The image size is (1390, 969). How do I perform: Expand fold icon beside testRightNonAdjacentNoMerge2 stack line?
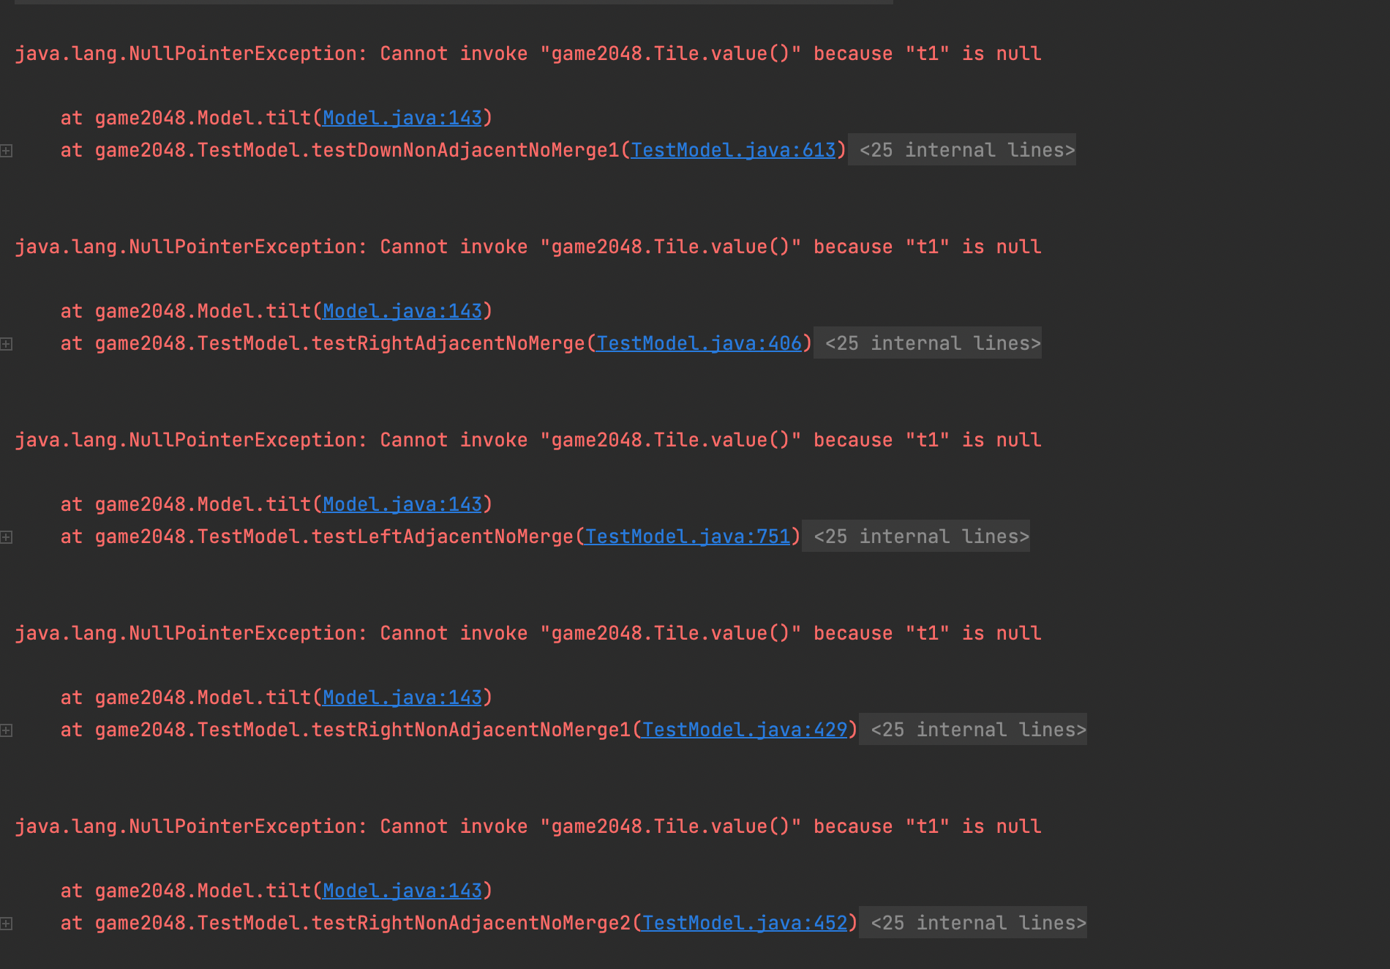click(7, 924)
